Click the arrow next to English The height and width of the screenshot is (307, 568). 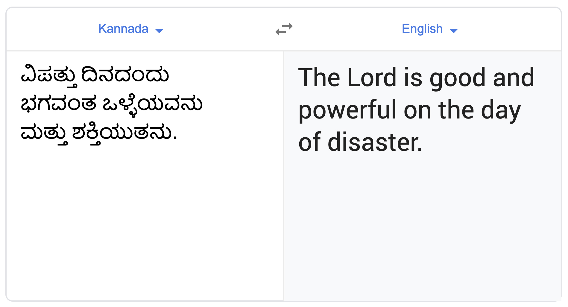click(454, 31)
